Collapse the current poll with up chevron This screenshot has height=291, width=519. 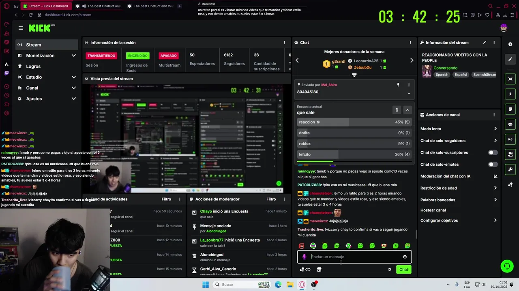[407, 110]
